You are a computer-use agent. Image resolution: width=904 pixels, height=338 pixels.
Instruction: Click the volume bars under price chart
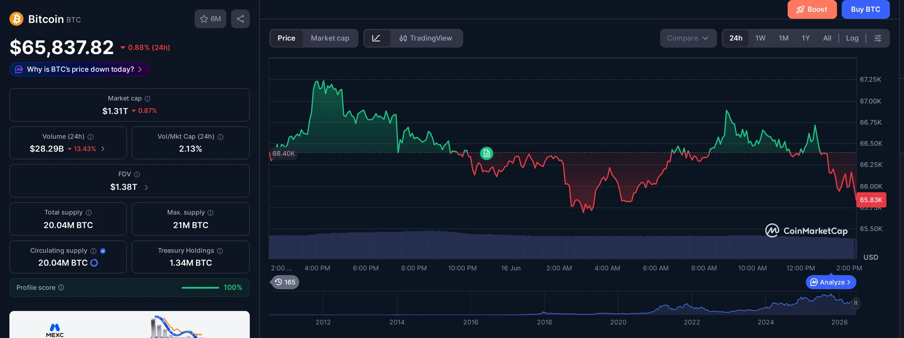pyautogui.click(x=563, y=245)
